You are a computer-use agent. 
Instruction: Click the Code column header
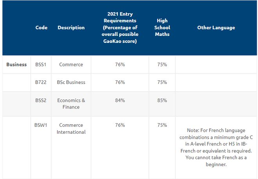[41, 27]
